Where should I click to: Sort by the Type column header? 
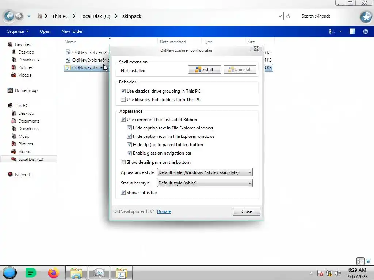point(208,42)
